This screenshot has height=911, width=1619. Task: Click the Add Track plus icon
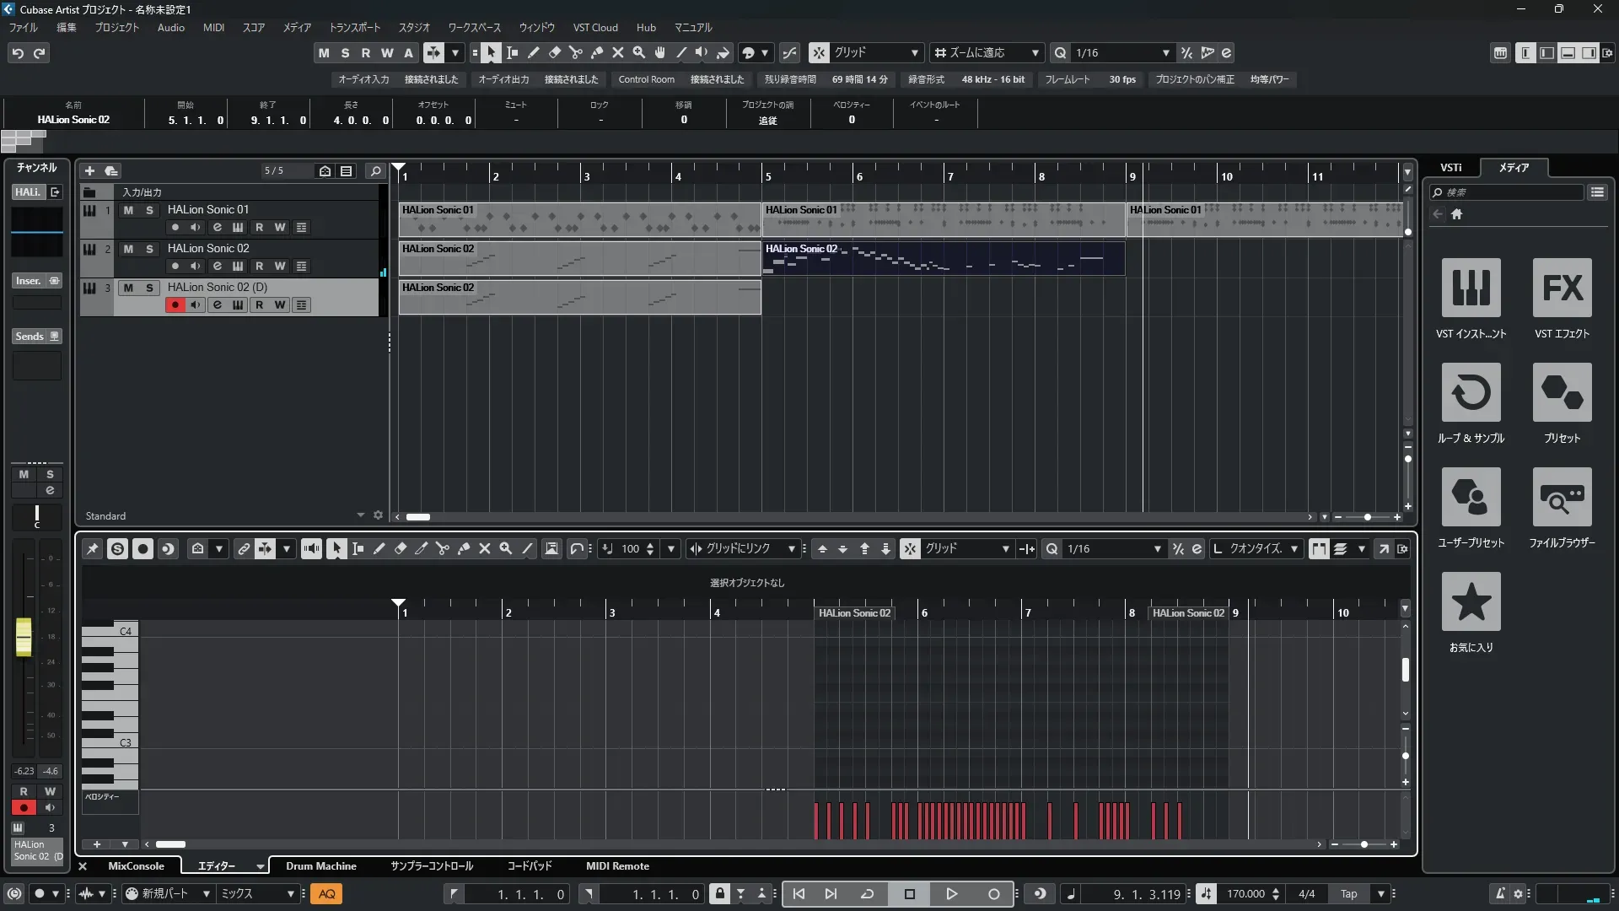89,170
